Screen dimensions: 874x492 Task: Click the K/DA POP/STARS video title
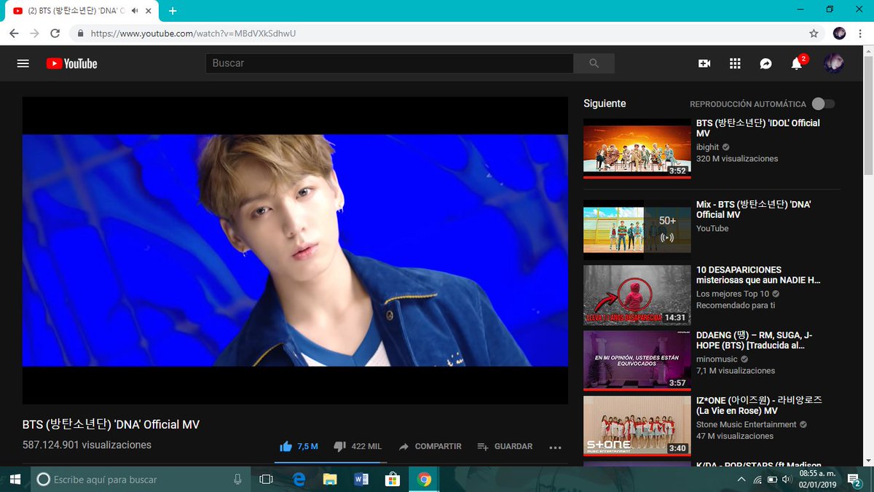pos(759,465)
